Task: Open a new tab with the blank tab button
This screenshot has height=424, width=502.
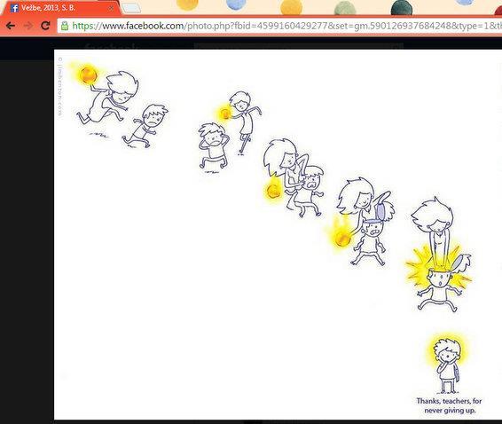Action: (131, 8)
